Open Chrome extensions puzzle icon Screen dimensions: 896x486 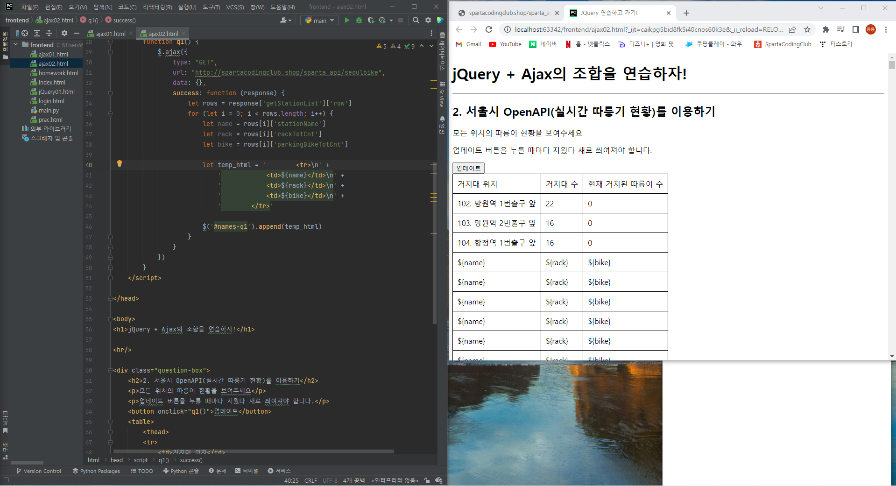826,29
